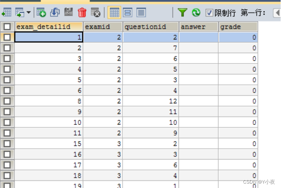Click the duplicate current row icon

pyautogui.click(x=55, y=13)
